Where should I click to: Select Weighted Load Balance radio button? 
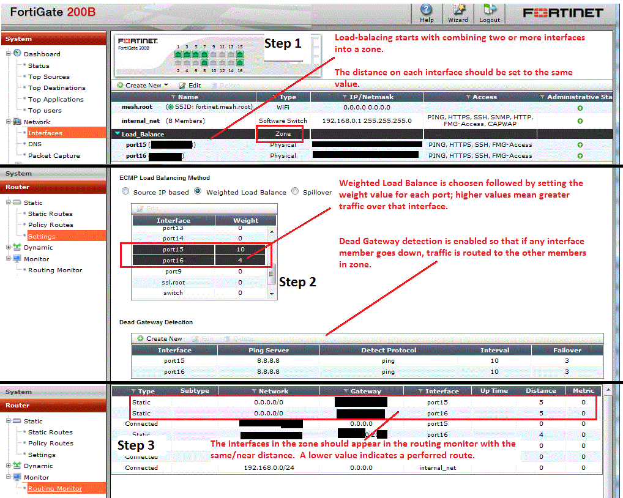198,191
